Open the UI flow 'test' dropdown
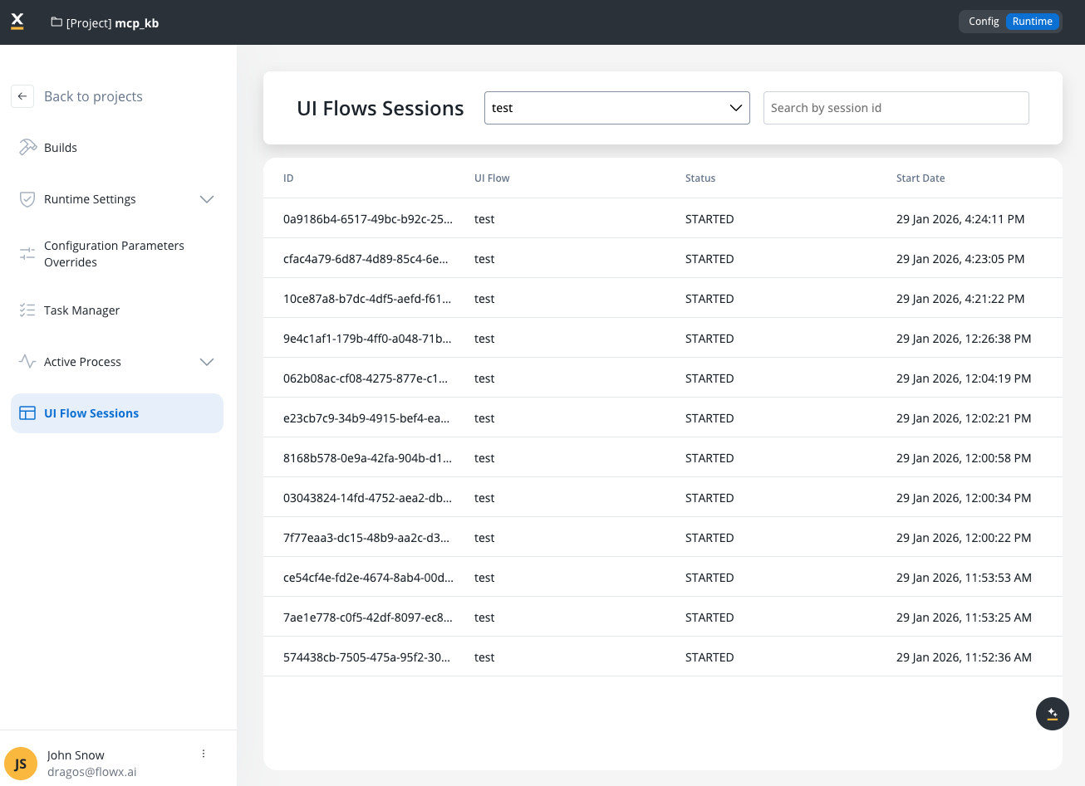 (x=616, y=108)
